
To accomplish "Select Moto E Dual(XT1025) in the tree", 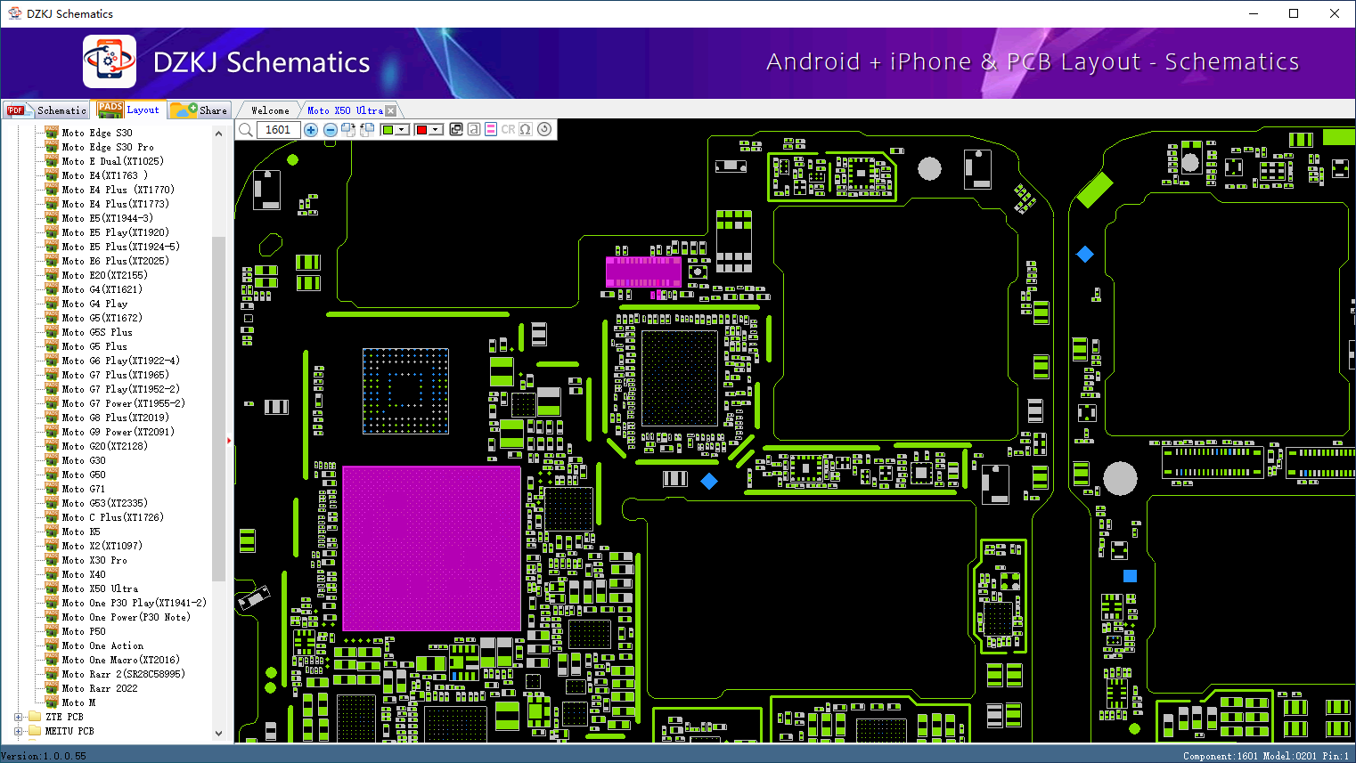I will click(x=113, y=161).
